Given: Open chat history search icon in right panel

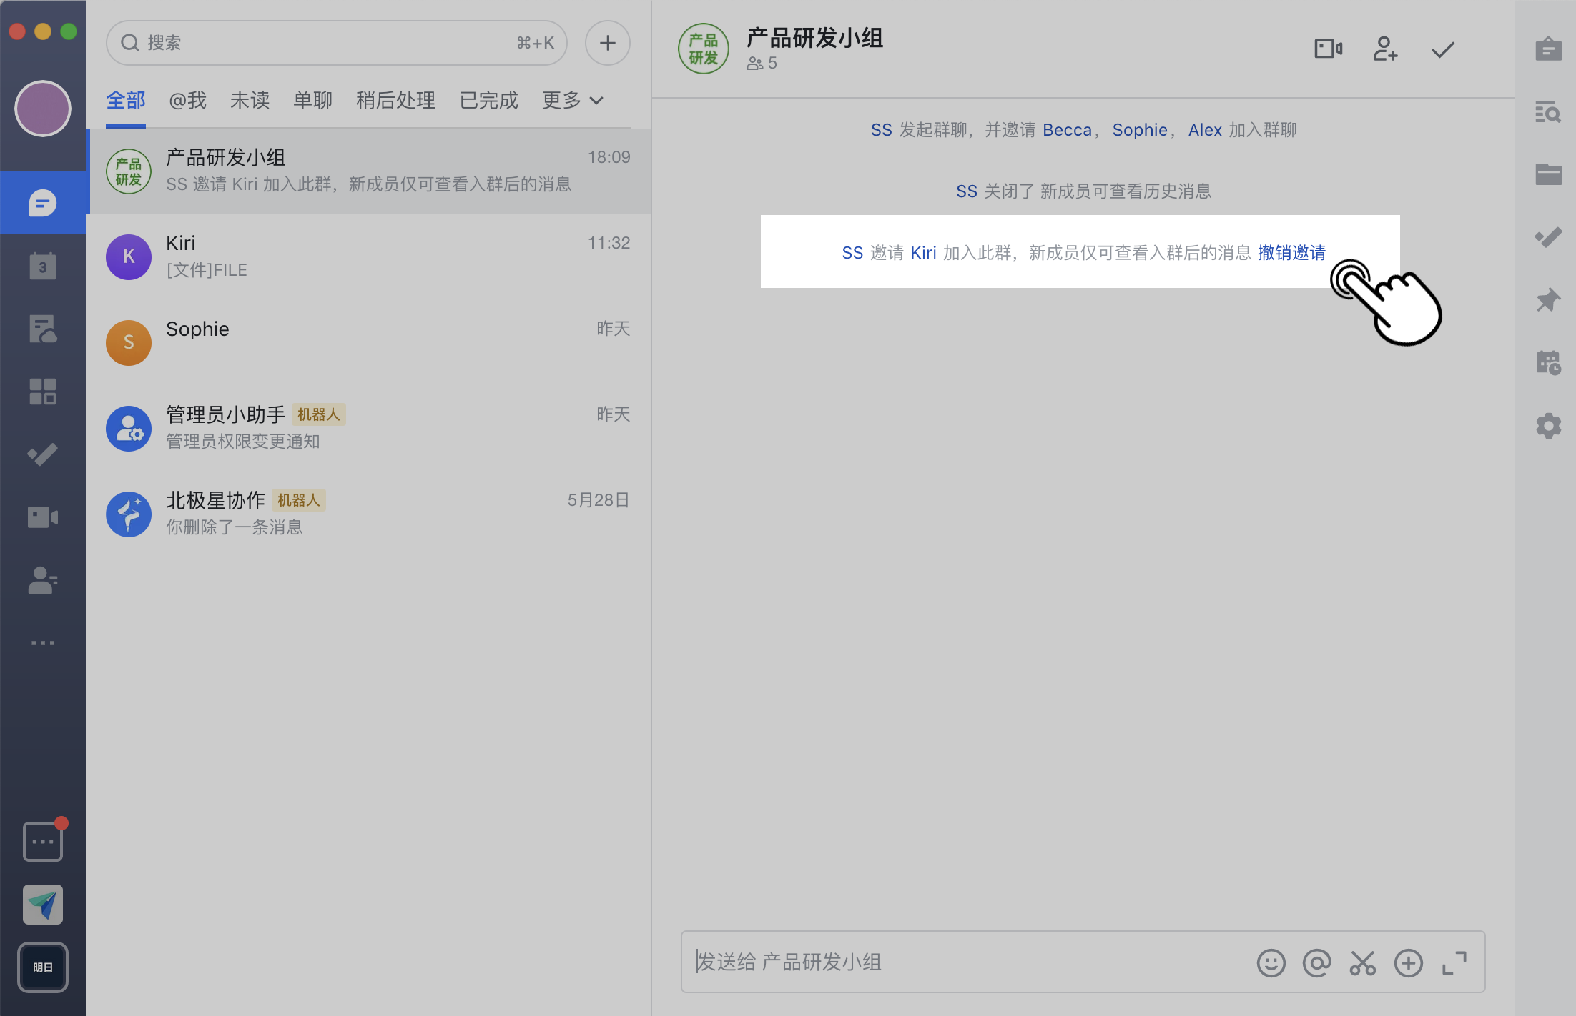Looking at the screenshot, I should coord(1548,111).
